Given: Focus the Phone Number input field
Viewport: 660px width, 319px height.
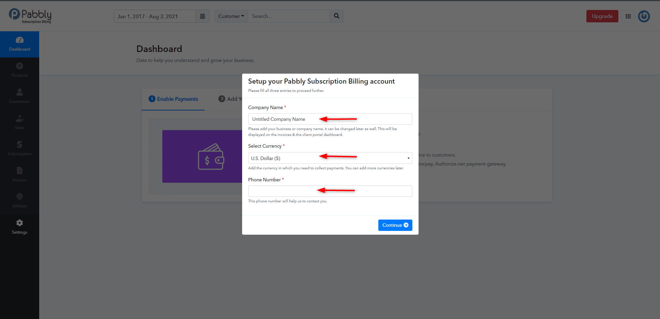Looking at the screenshot, I should pyautogui.click(x=330, y=191).
